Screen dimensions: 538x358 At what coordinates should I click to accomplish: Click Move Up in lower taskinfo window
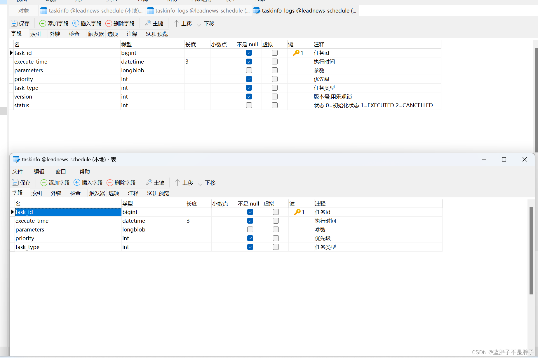pyautogui.click(x=184, y=182)
